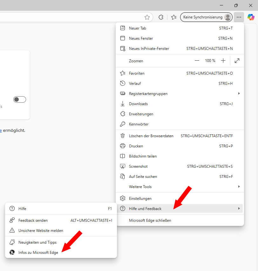Click the Neues Fenster window icon
Screen dimensions: 258x271
123,38
